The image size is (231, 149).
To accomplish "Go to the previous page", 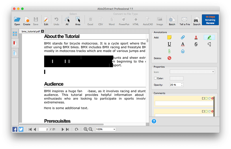I will pyautogui.click(x=35, y=129).
